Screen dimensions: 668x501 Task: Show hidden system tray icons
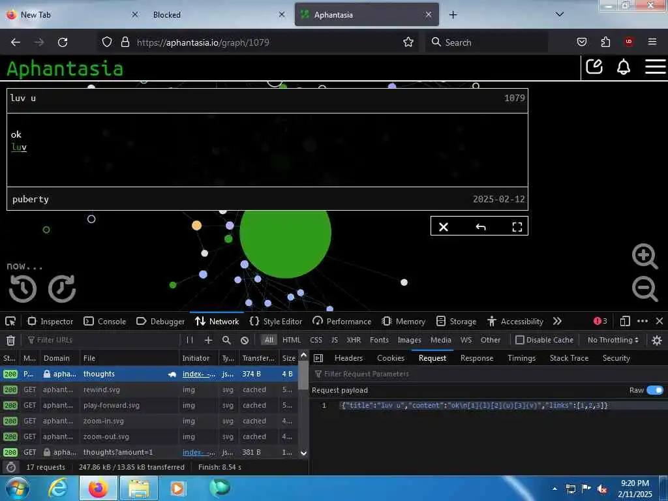pos(554,489)
